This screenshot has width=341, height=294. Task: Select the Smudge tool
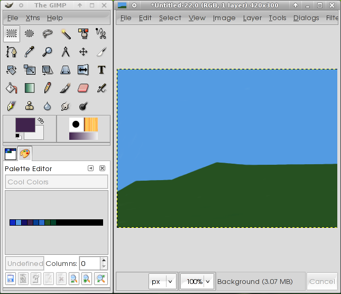[x=66, y=106]
